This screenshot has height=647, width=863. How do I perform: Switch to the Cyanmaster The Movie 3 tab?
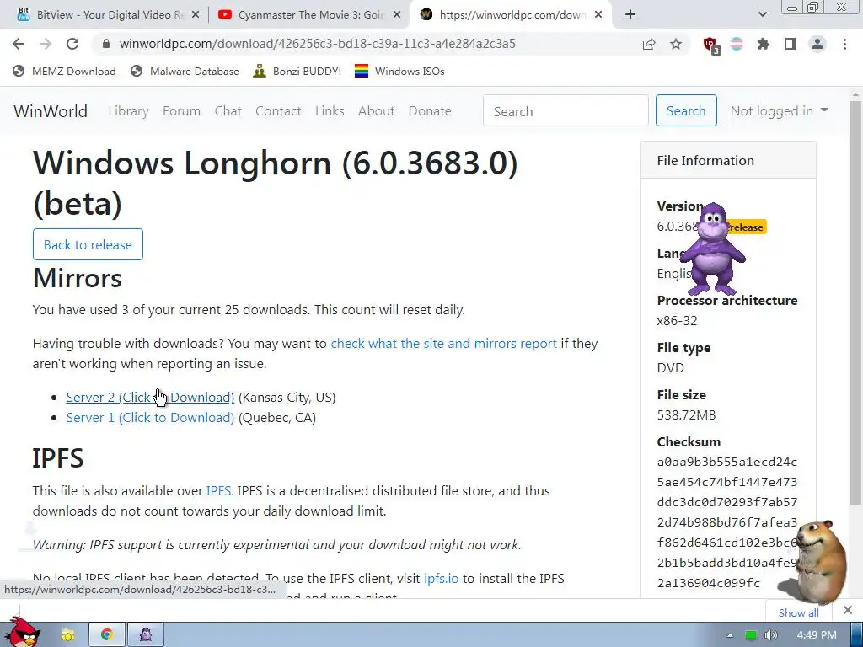point(308,15)
